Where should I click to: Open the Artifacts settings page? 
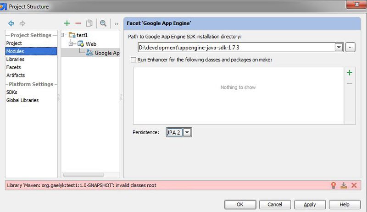pos(16,75)
